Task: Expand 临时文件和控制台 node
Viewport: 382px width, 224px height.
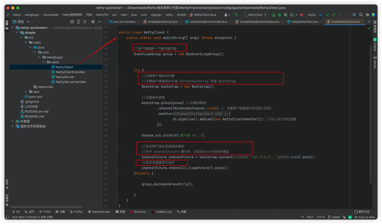Action: (x=13, y=126)
